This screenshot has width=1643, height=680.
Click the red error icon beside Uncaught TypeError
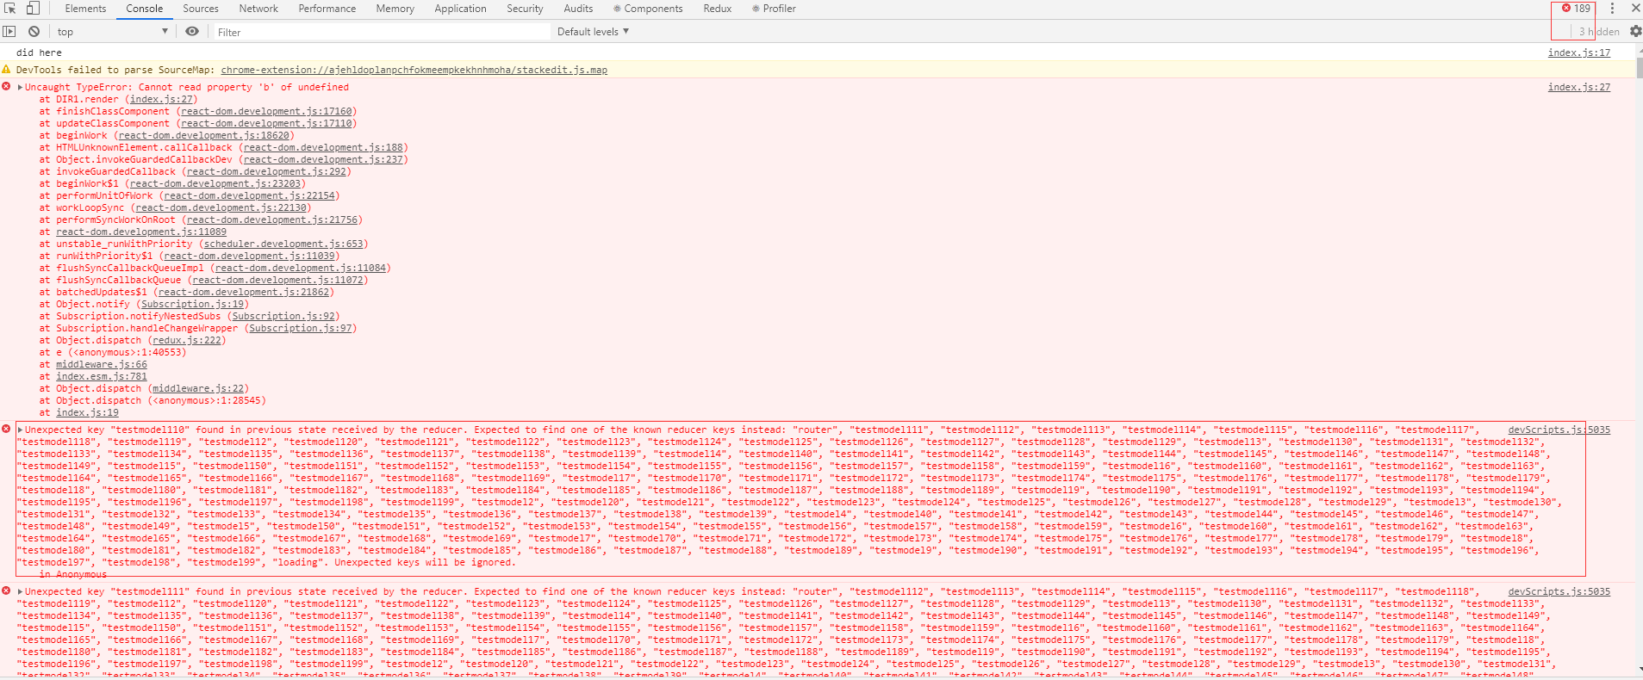(x=7, y=86)
